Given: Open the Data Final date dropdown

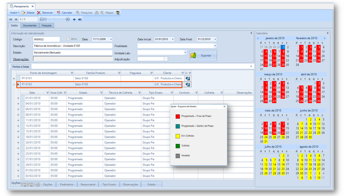Looking at the screenshot, I should pos(215,39).
